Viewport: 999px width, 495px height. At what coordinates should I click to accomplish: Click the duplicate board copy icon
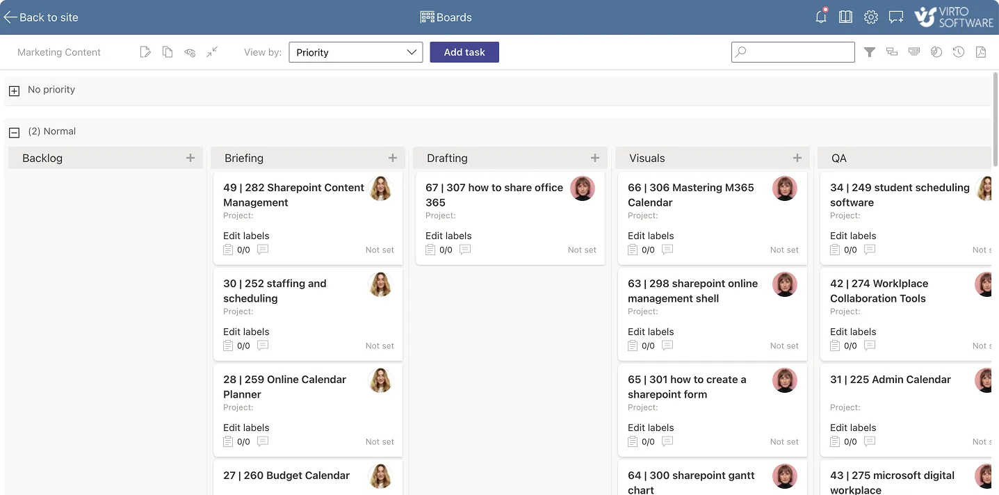(167, 51)
